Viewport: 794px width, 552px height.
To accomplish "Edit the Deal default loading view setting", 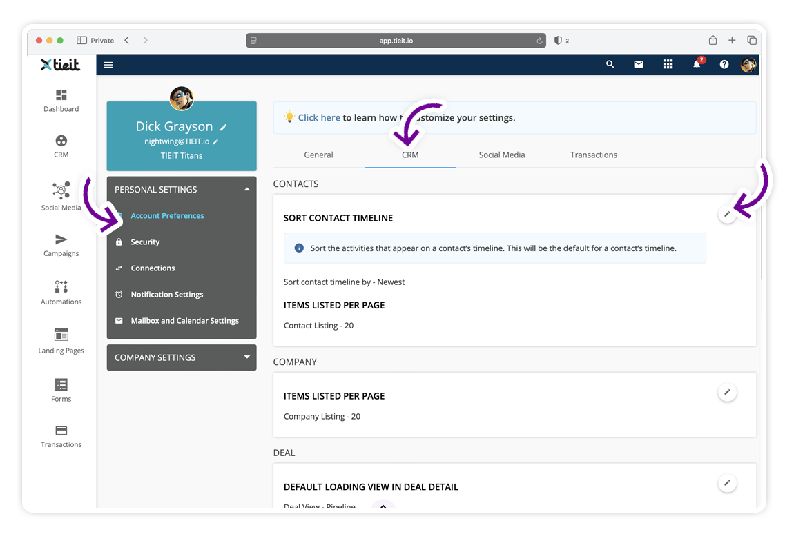I will pos(727,483).
